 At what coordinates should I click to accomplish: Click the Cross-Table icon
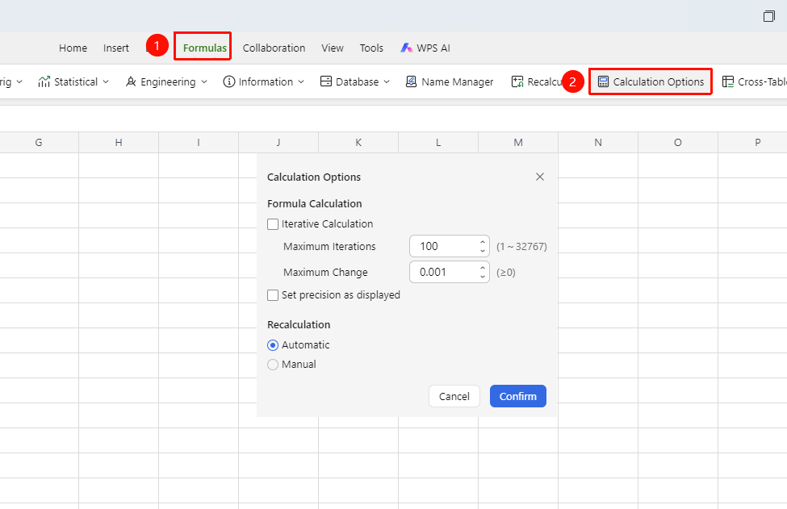728,81
